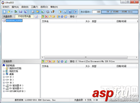Click the Mount to Virtual Drive icon
This screenshot has height=103, width=140.
(48, 12)
